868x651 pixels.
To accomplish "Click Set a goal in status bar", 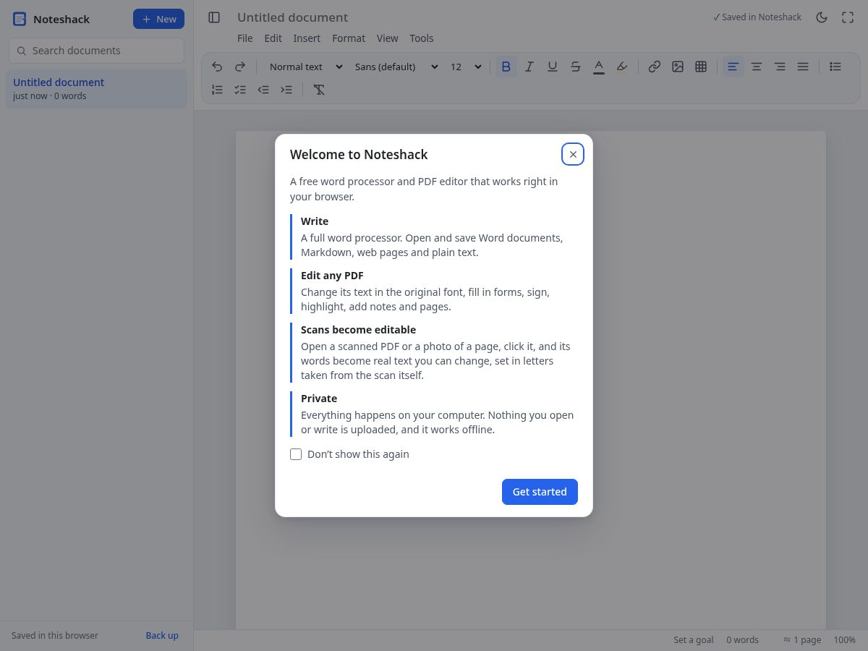I will pos(694,640).
